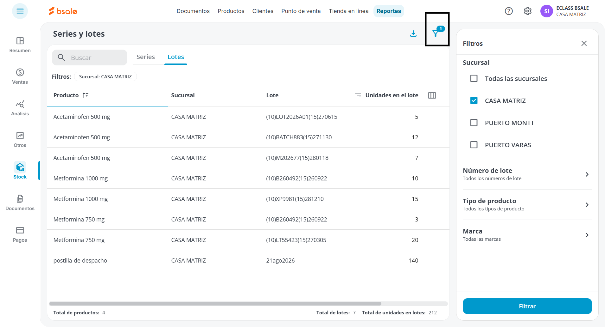Open Tienda en línea menu
The width and height of the screenshot is (605, 327).
(348, 11)
